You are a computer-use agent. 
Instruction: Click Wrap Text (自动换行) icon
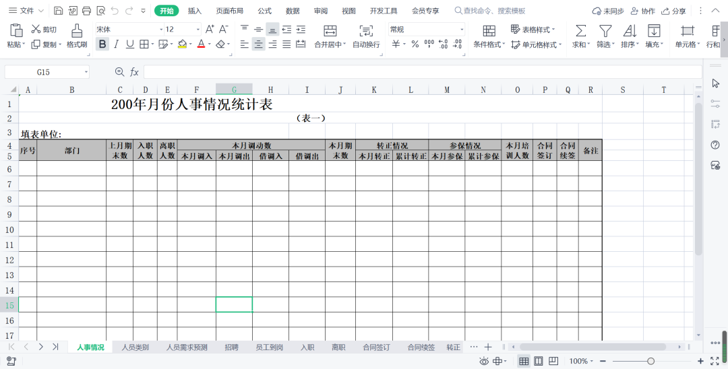point(366,30)
